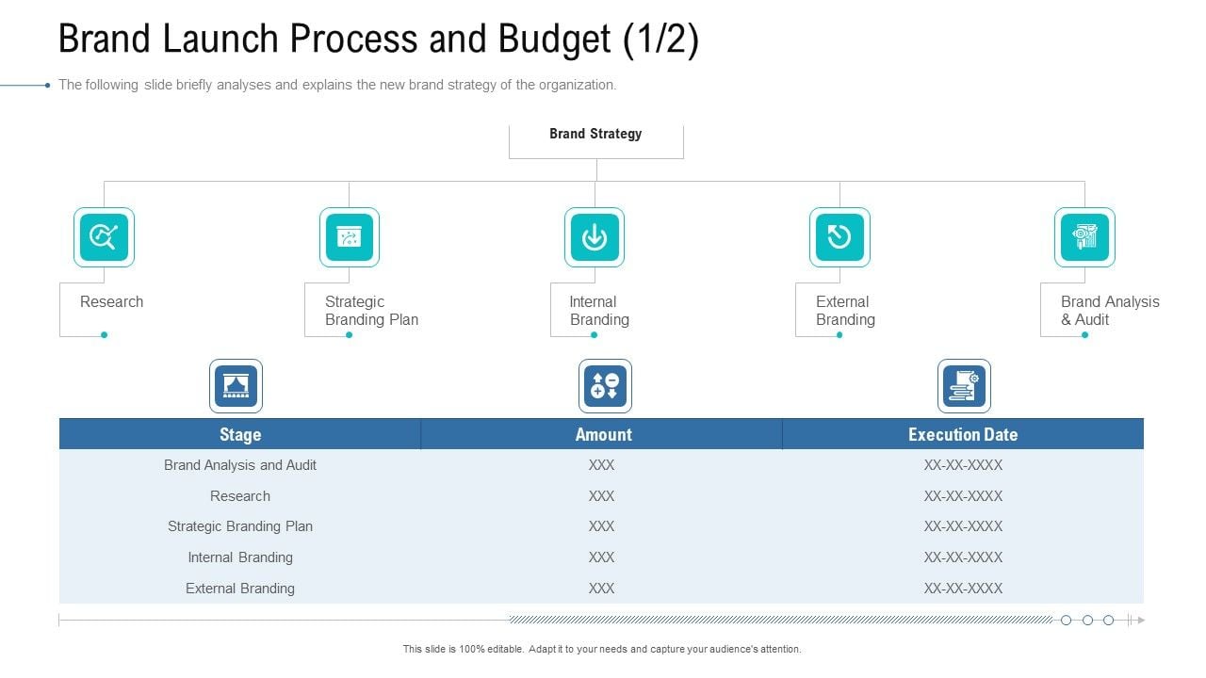
Task: Select the subtitle sentence about new brand strategy
Action: 337,85
